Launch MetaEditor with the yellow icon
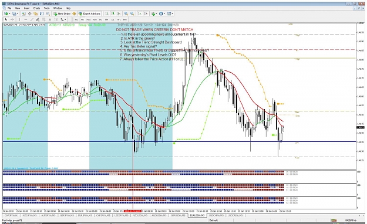This screenshot has height=224, width=367. (x=74, y=14)
